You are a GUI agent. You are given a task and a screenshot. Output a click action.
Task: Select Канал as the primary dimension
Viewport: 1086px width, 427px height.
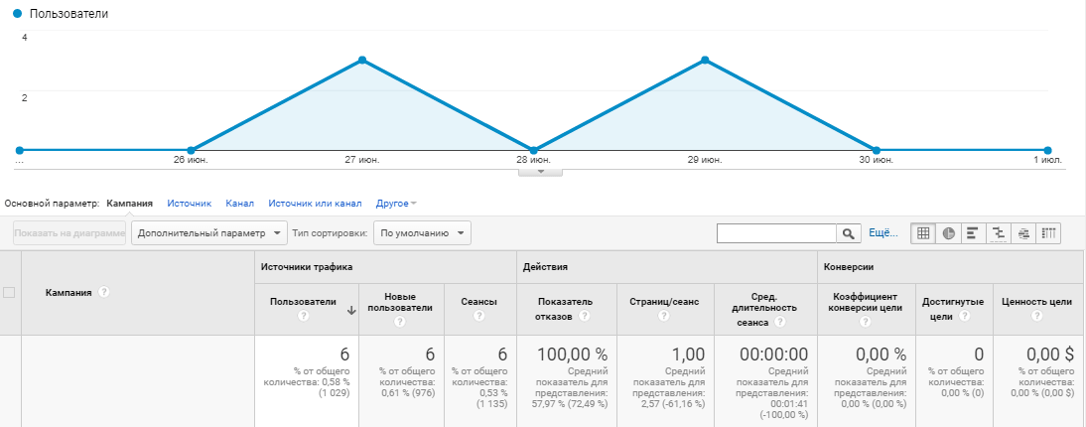click(x=239, y=204)
